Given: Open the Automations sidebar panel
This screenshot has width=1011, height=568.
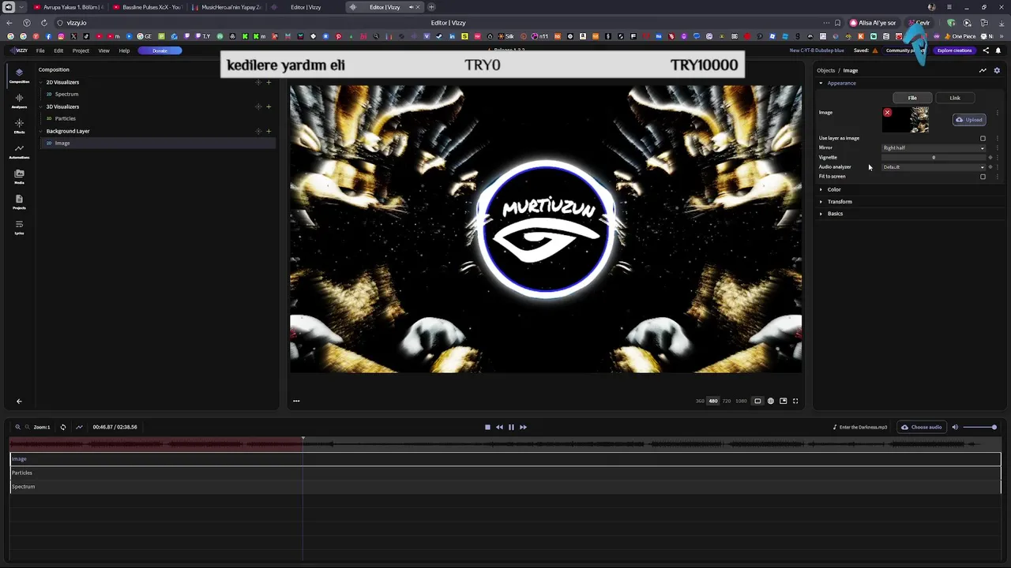Looking at the screenshot, I should pyautogui.click(x=19, y=151).
